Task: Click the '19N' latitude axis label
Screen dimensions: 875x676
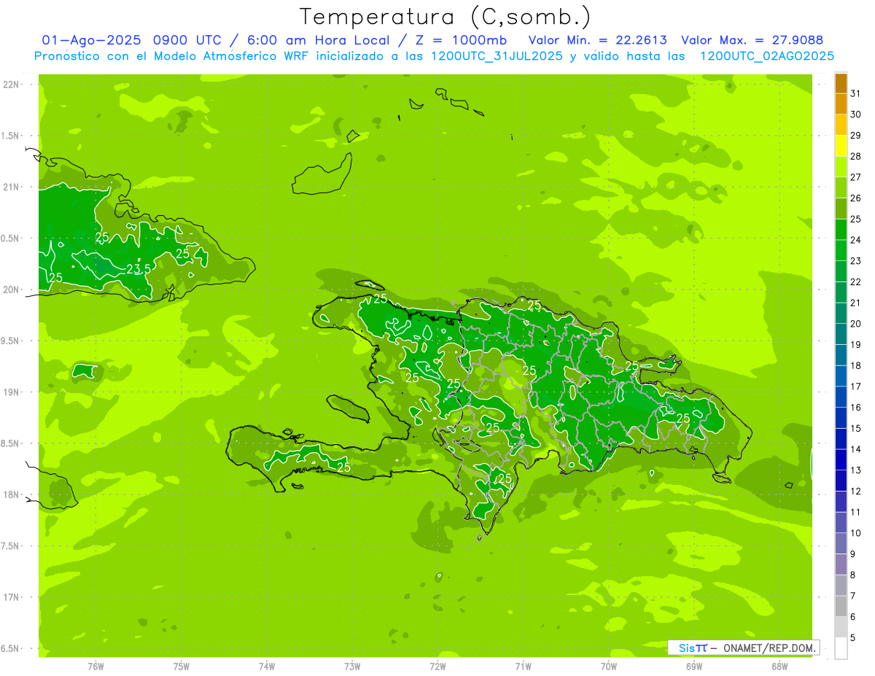Action: (x=12, y=392)
